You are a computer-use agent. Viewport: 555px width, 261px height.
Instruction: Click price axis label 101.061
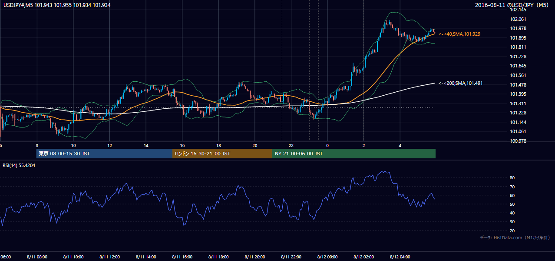pos(518,131)
